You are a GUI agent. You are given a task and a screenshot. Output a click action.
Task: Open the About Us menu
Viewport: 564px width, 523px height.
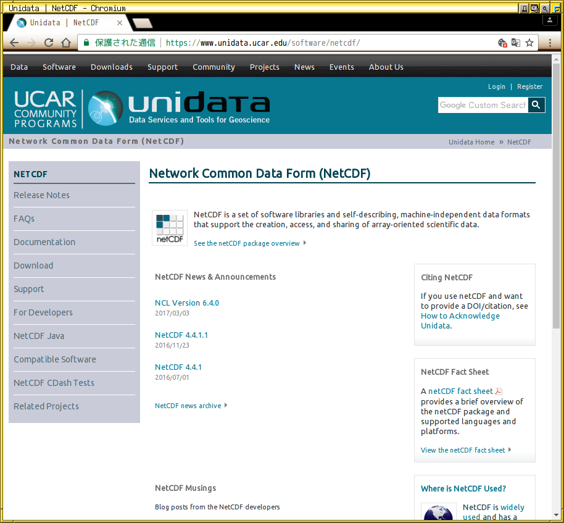(386, 67)
